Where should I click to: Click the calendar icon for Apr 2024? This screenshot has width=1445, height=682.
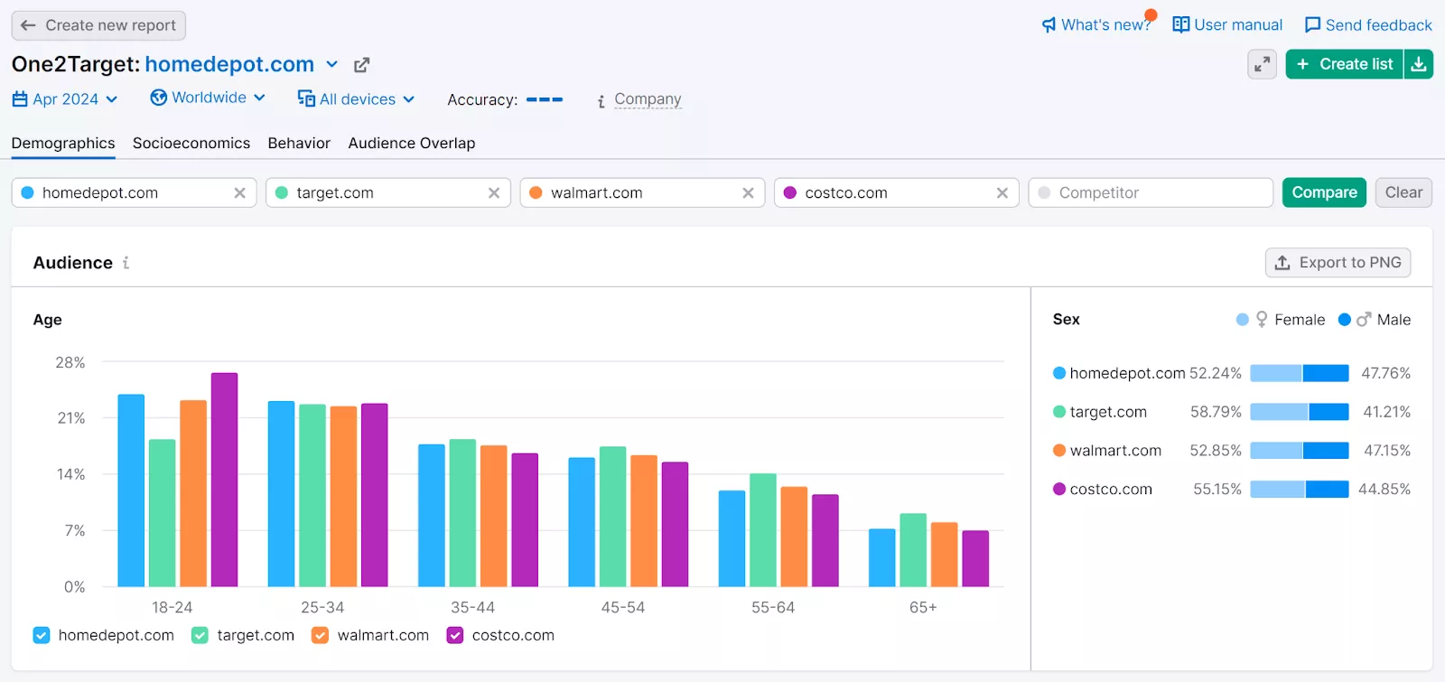point(20,99)
